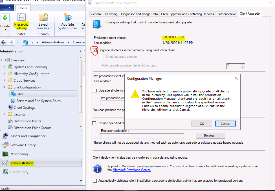Open the Monitoring workspace icon

click(5, 154)
